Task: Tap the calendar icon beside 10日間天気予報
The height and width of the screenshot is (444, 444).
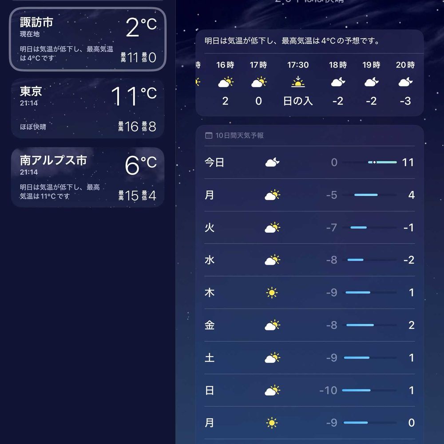Action: click(x=208, y=135)
